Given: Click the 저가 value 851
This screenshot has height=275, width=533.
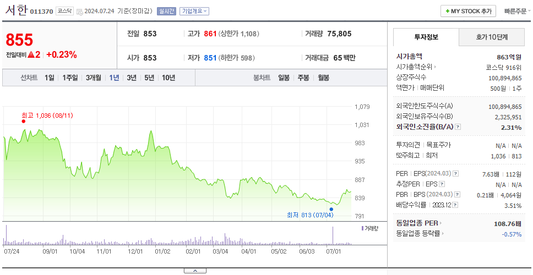Looking at the screenshot, I should [x=210, y=58].
